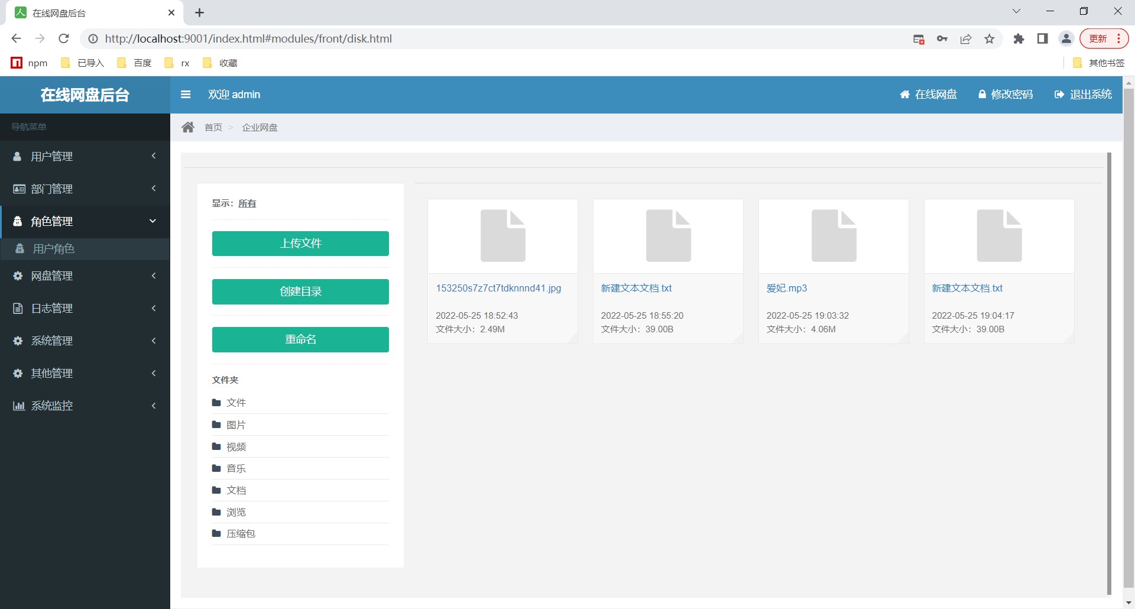The height and width of the screenshot is (609, 1135).
Task: Expand the 系统管理 menu chevron
Action: pos(154,341)
